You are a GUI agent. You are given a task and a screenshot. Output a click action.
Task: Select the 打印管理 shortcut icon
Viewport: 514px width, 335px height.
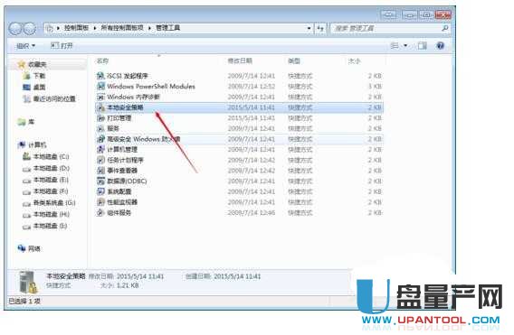[100, 117]
